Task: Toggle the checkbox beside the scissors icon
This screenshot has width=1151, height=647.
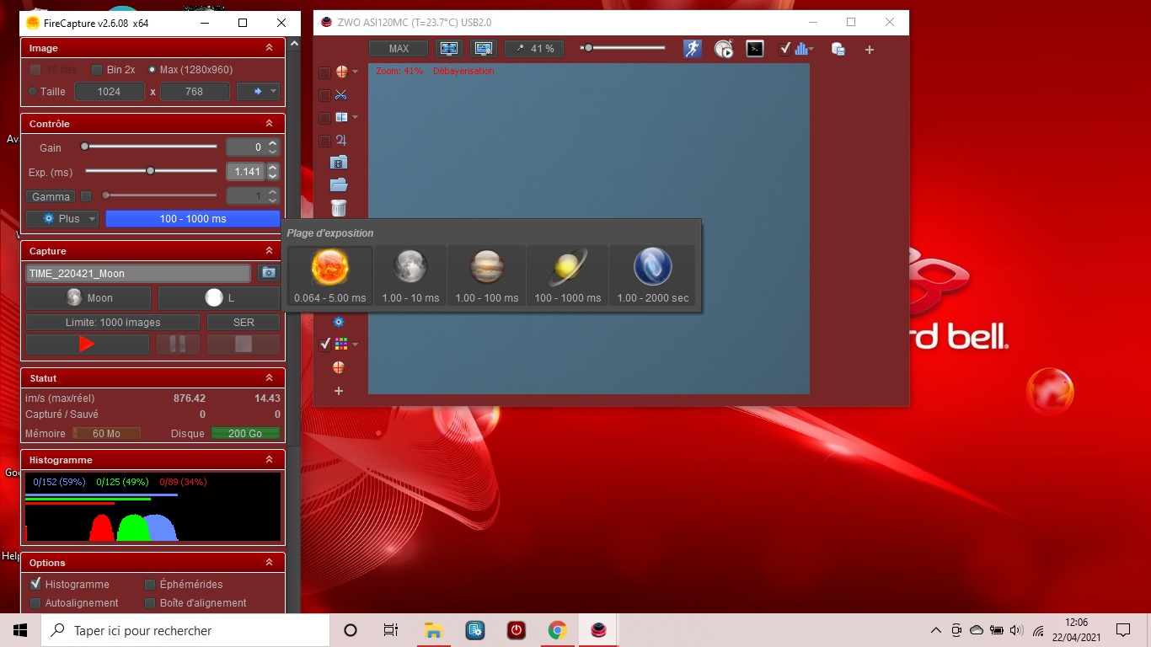Action: point(324,96)
